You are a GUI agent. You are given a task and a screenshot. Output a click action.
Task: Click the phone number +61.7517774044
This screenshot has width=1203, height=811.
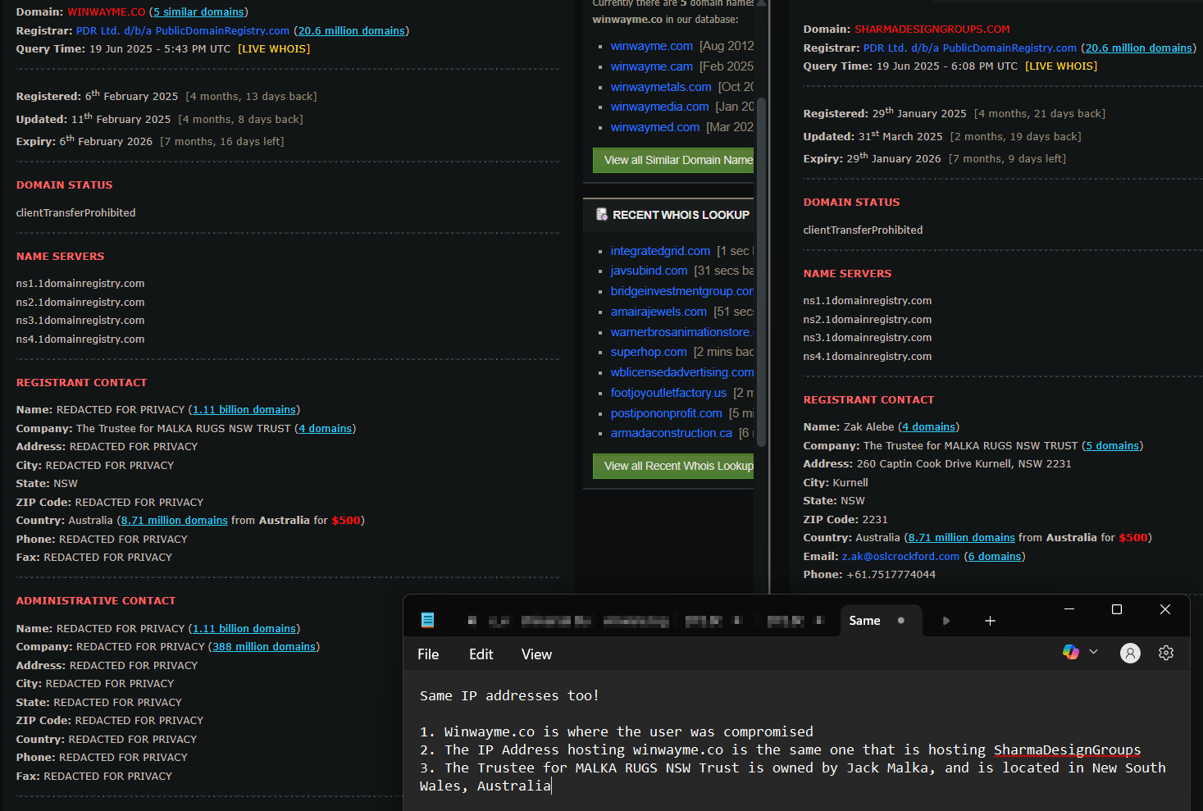[x=891, y=575]
